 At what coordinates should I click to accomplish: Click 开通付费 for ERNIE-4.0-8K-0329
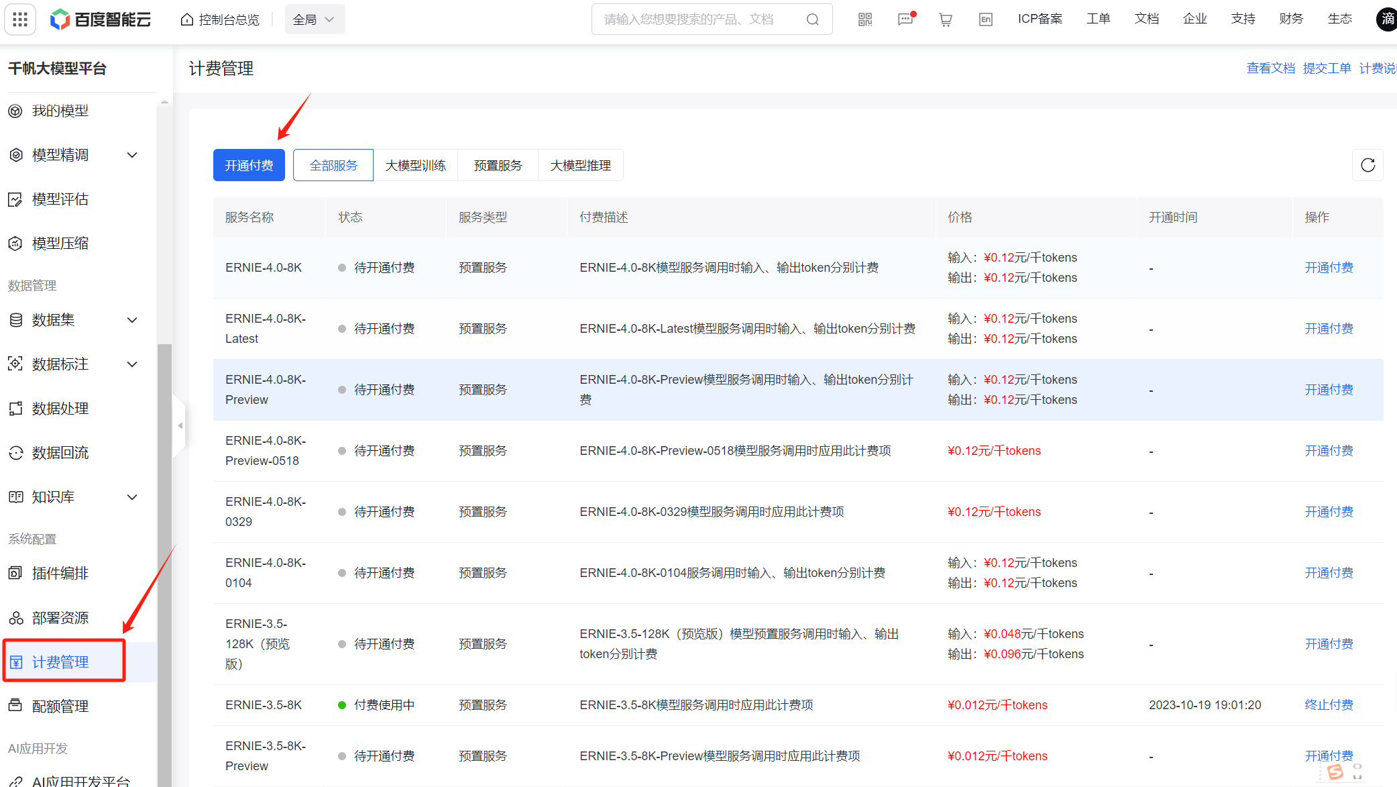click(x=1329, y=512)
